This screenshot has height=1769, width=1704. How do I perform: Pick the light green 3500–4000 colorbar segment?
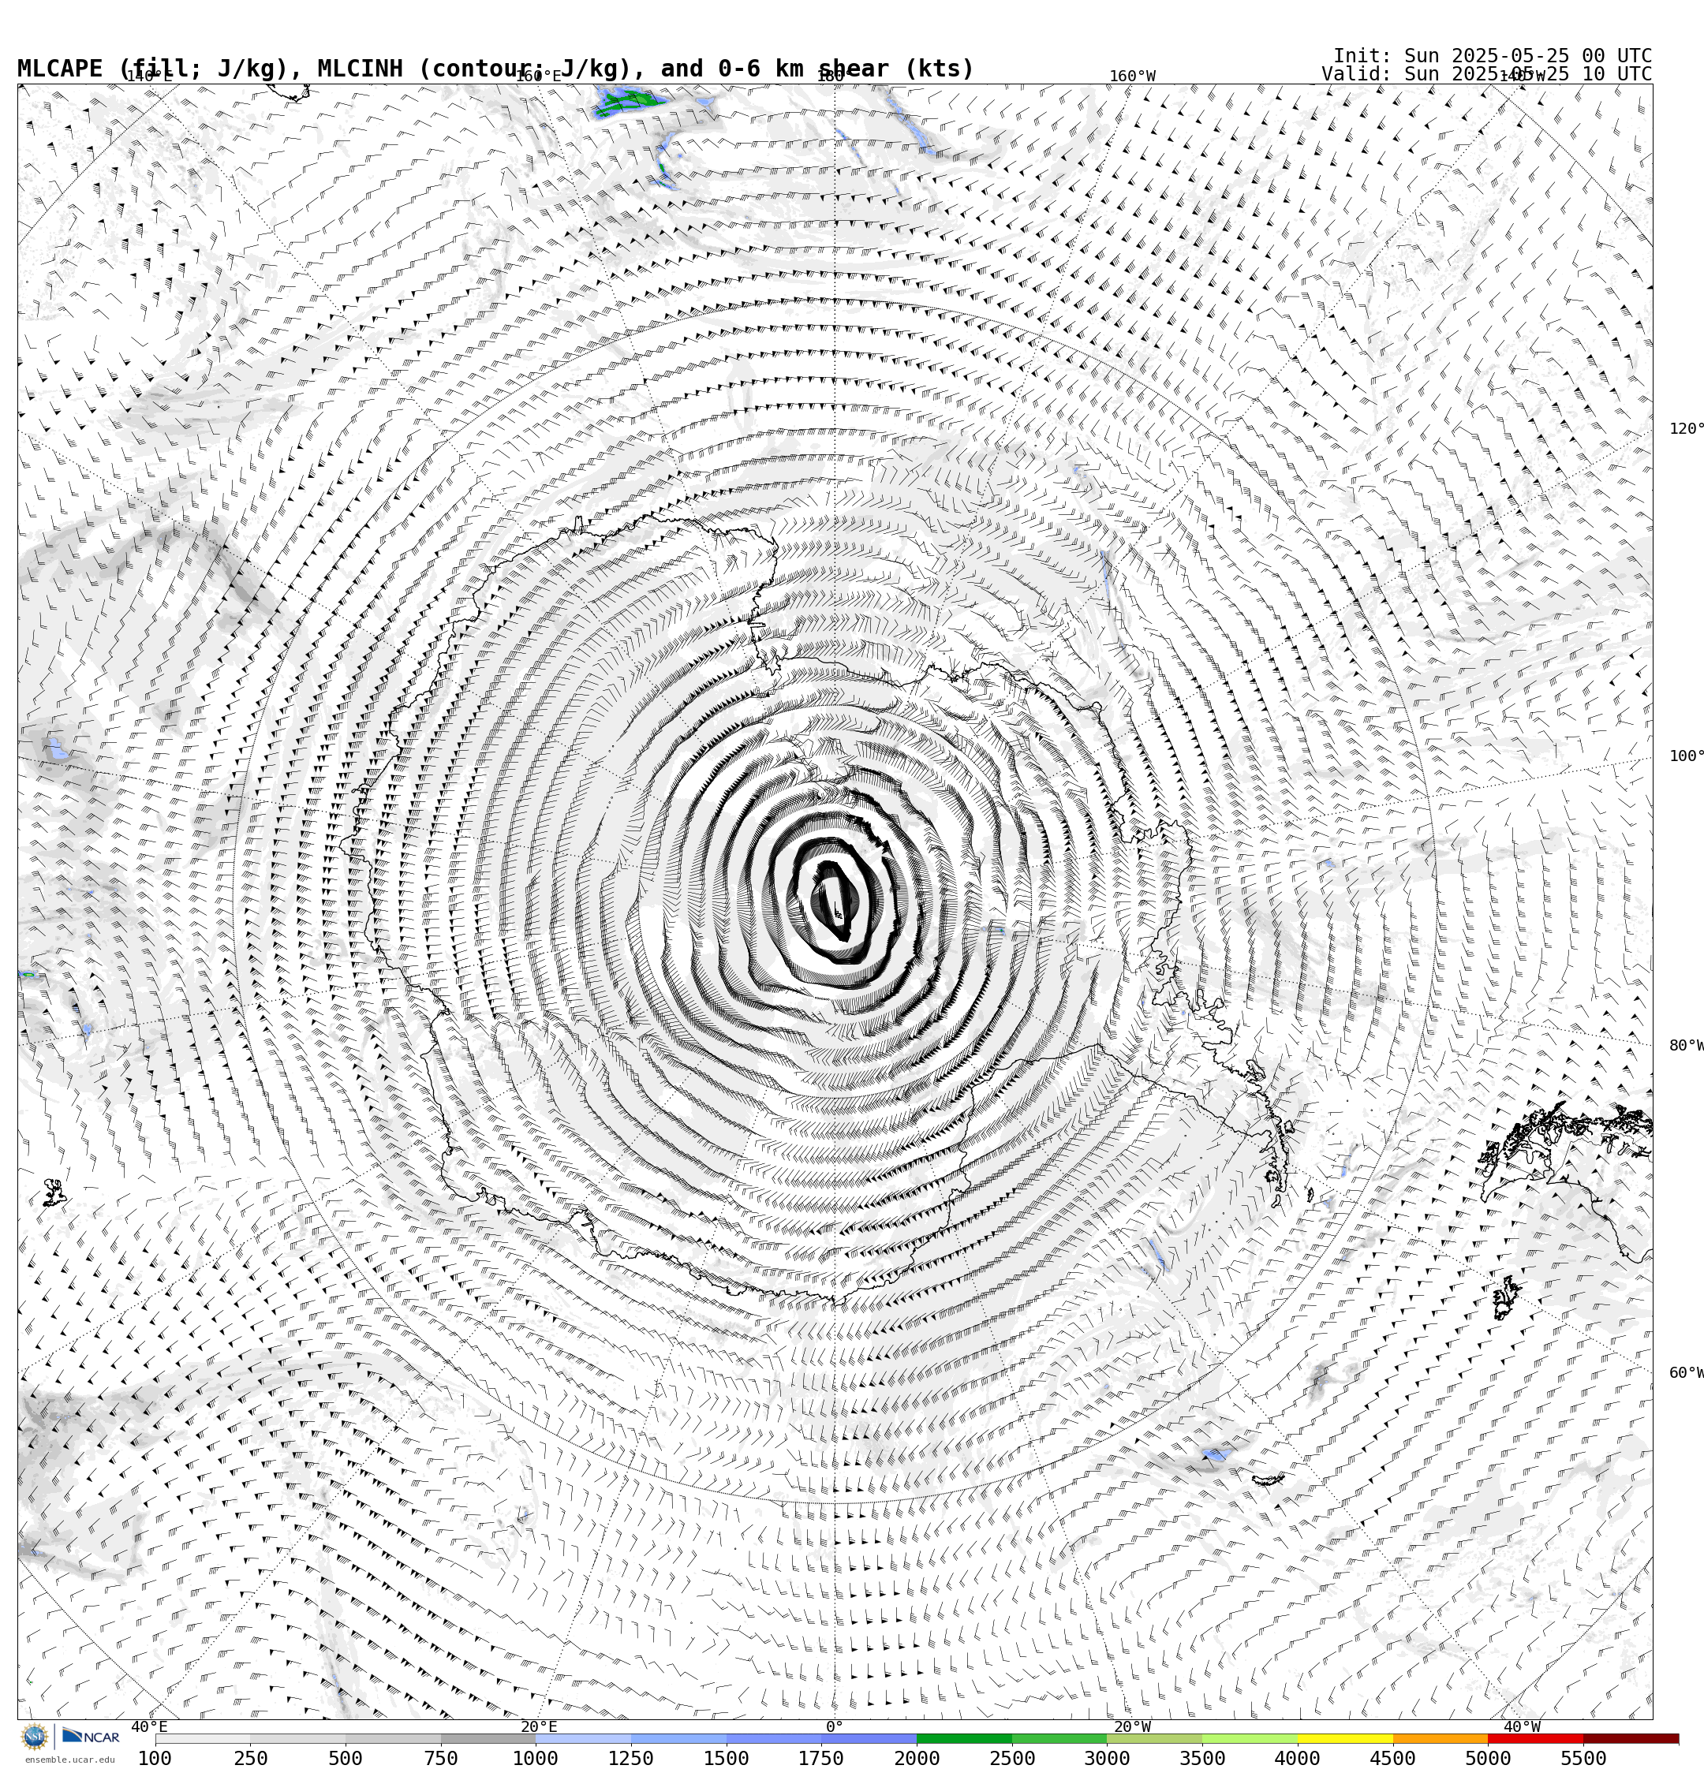point(1250,1738)
